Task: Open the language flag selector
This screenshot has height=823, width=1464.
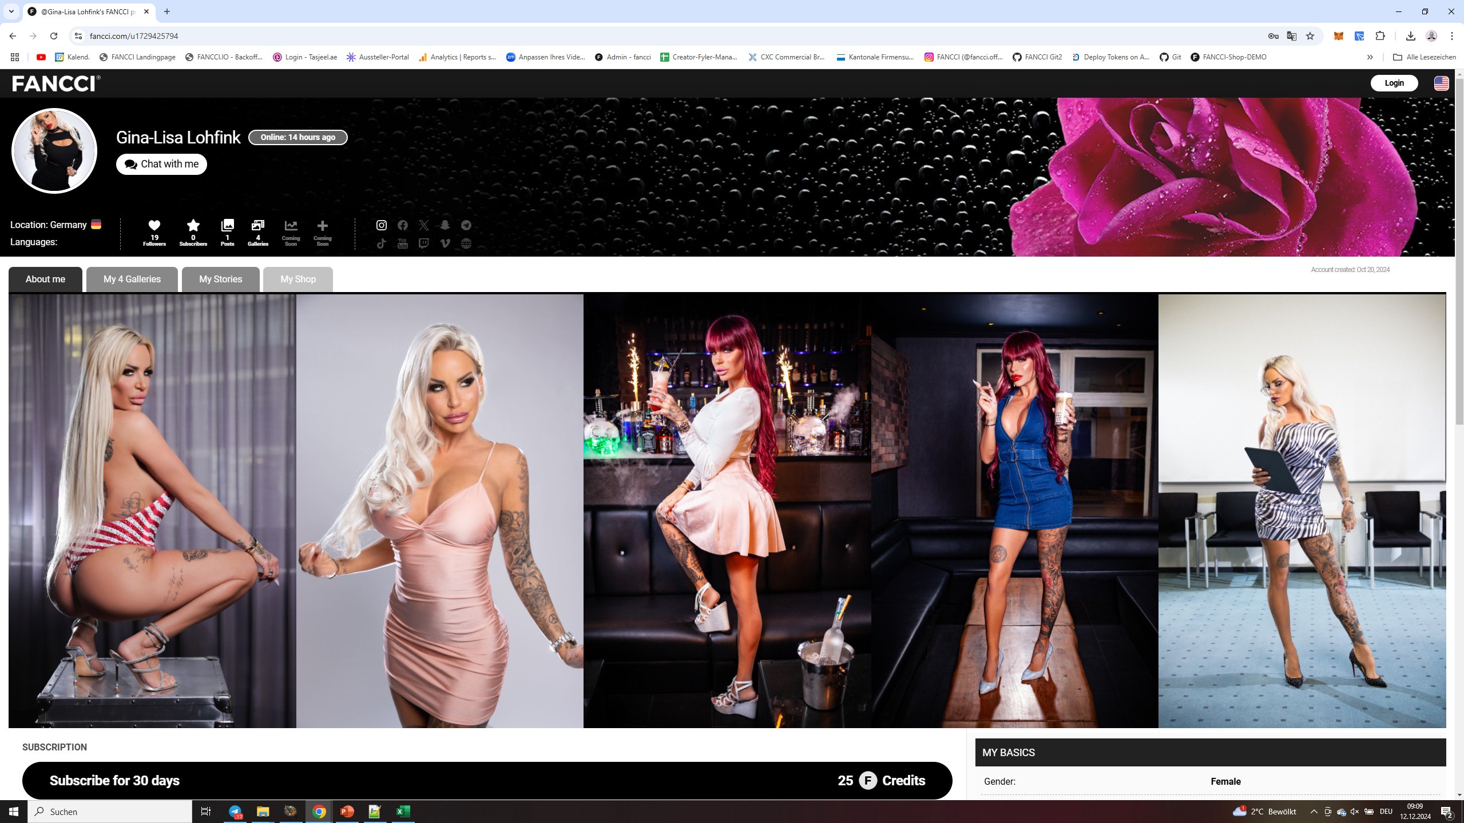Action: (1441, 83)
